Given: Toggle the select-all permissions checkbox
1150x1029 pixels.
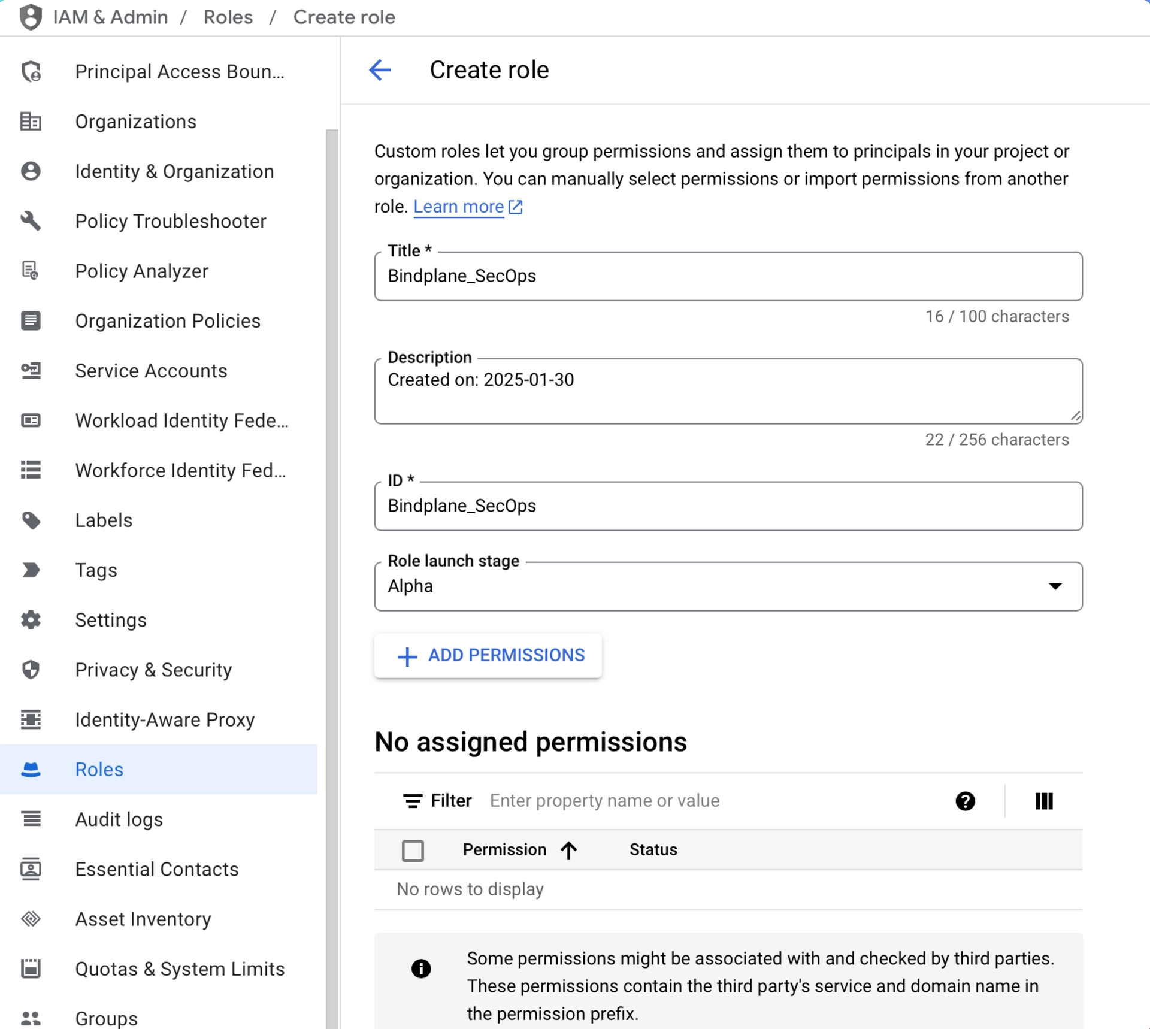Looking at the screenshot, I should pos(413,850).
